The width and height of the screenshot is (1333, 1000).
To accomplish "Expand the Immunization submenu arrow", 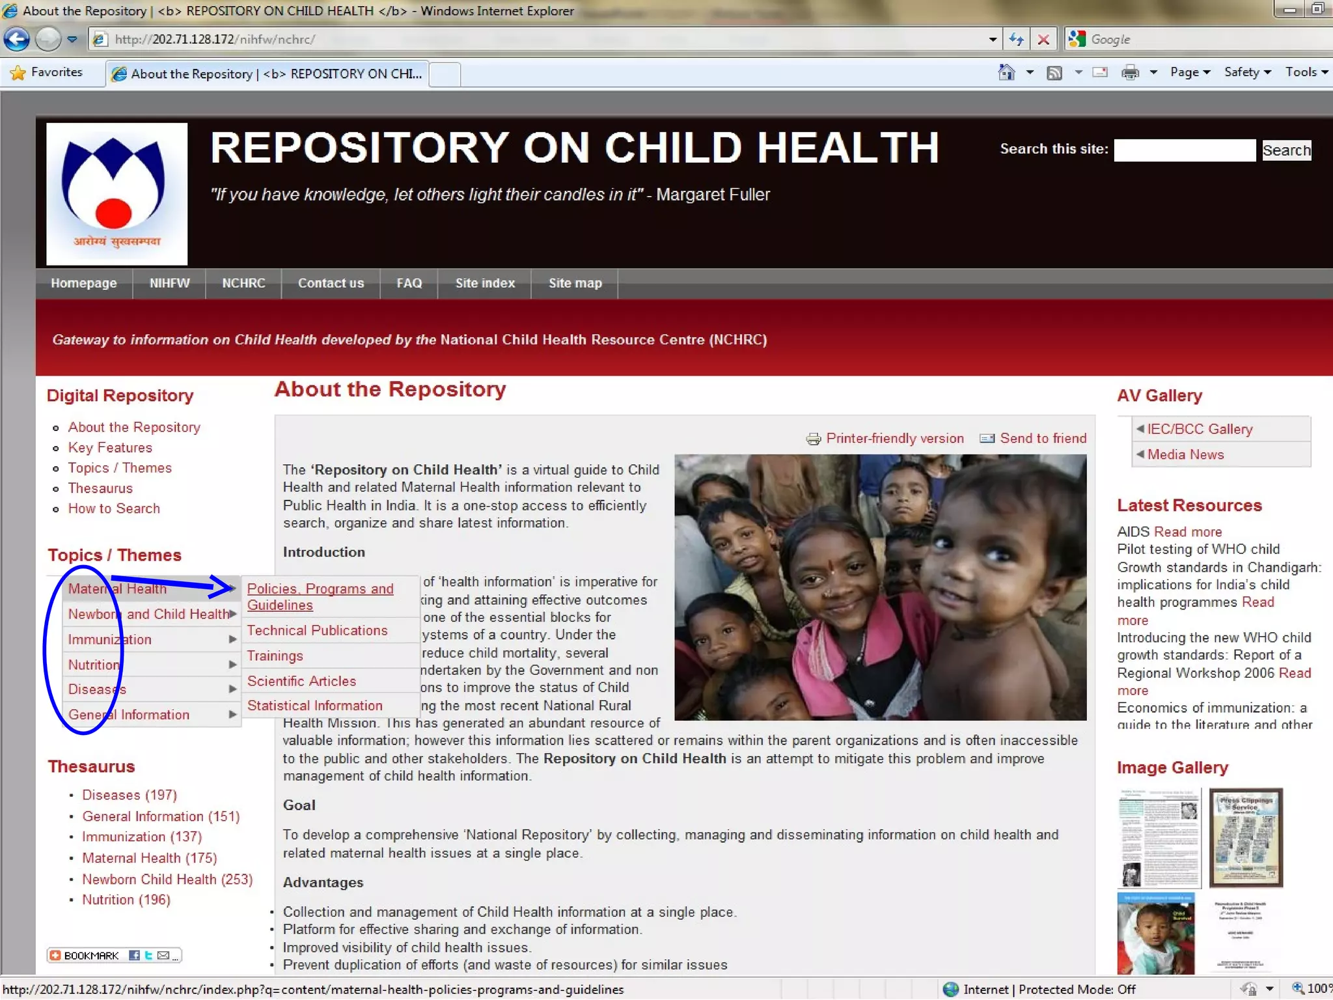I will click(x=232, y=639).
